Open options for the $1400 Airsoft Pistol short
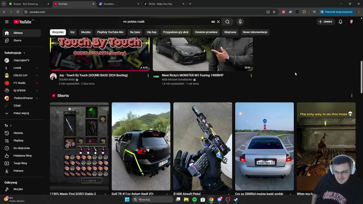This screenshot has height=204, width=363. point(229,194)
